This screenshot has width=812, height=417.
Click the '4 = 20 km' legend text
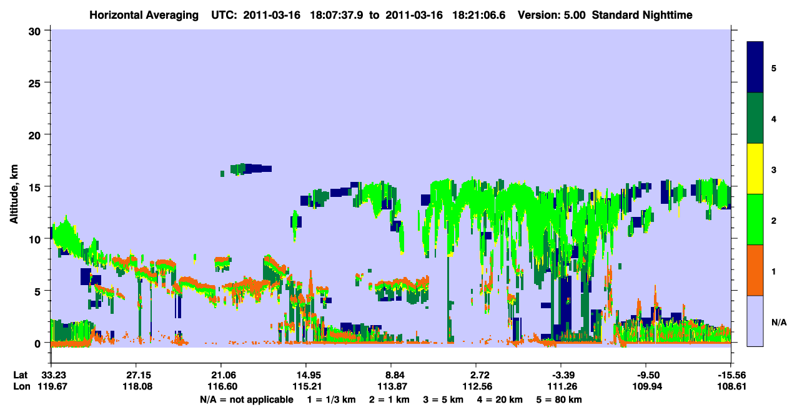tap(501, 399)
